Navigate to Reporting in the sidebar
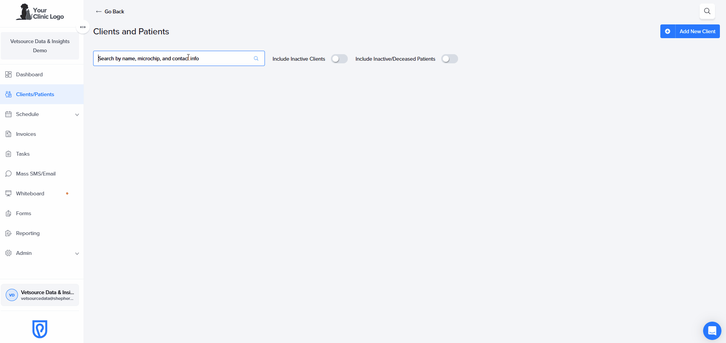726x343 pixels. 28,233
